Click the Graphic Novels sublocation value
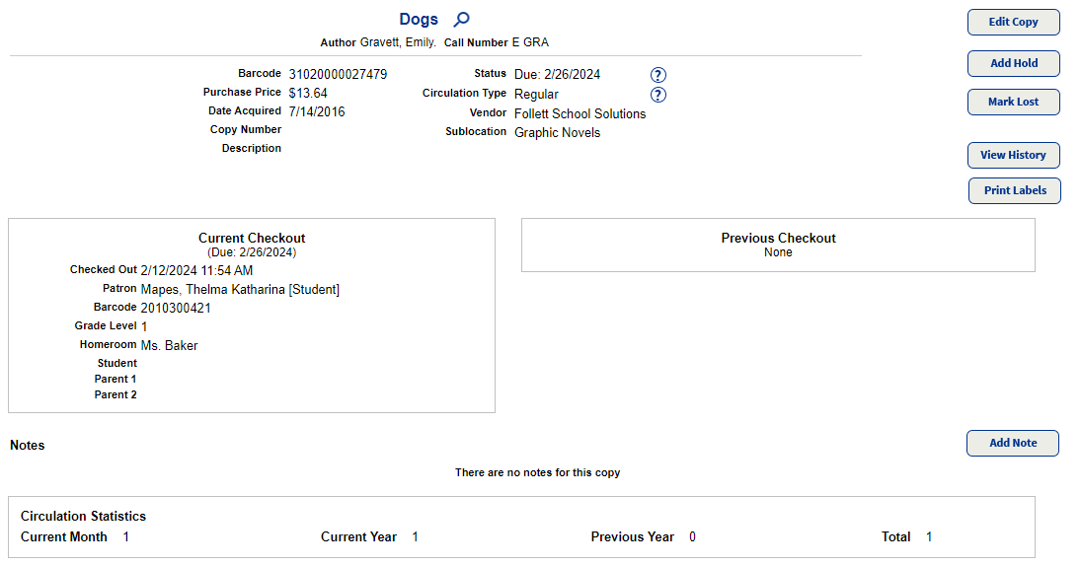The image size is (1081, 566). [x=557, y=132]
